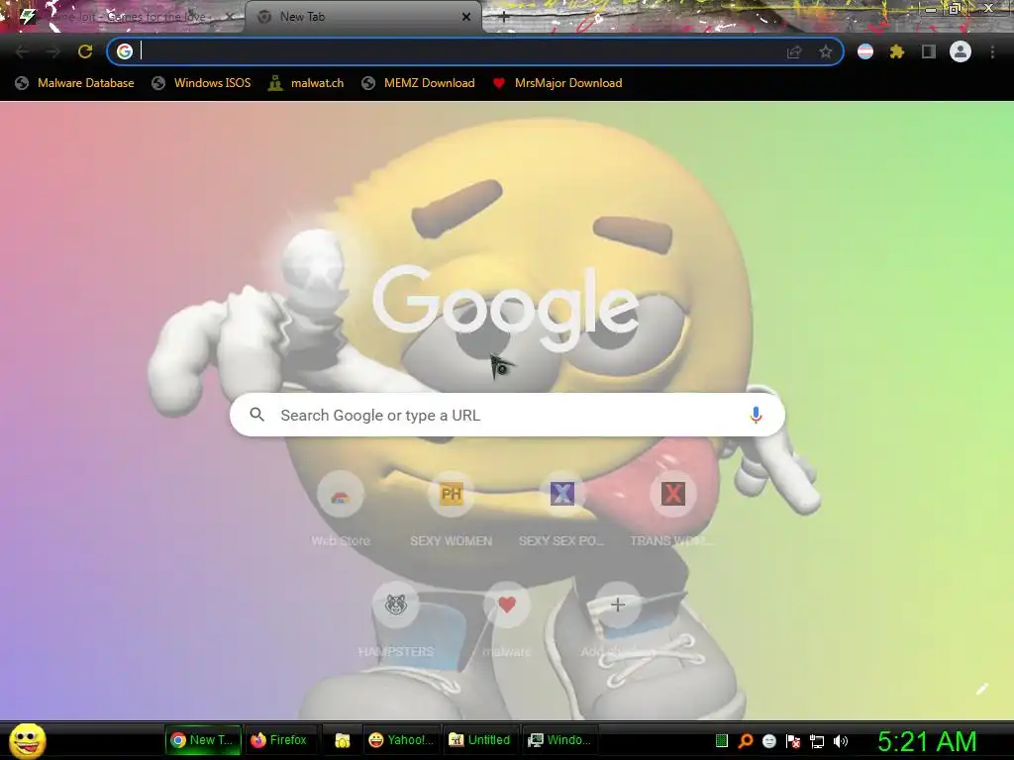Viewport: 1014px width, 760px height.
Task: Reload the page with the refresh icon
Action: pyautogui.click(x=85, y=51)
